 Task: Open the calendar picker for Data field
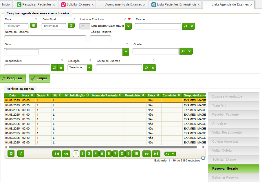(34, 26)
